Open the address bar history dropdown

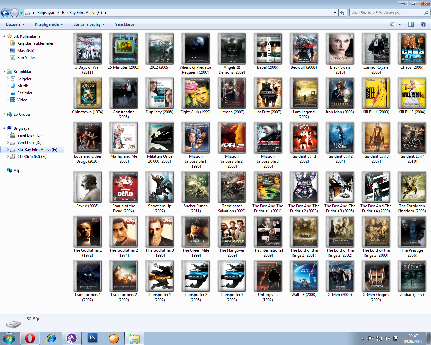(335, 13)
